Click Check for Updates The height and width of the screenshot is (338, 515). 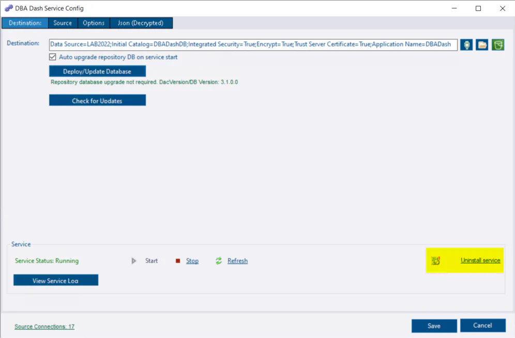point(97,100)
